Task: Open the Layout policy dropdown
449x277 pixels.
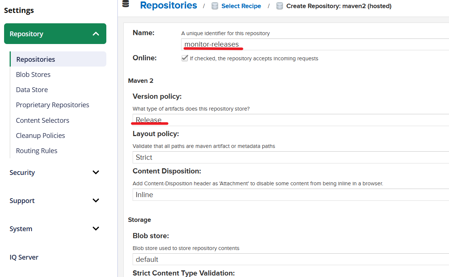Action: pos(291,157)
